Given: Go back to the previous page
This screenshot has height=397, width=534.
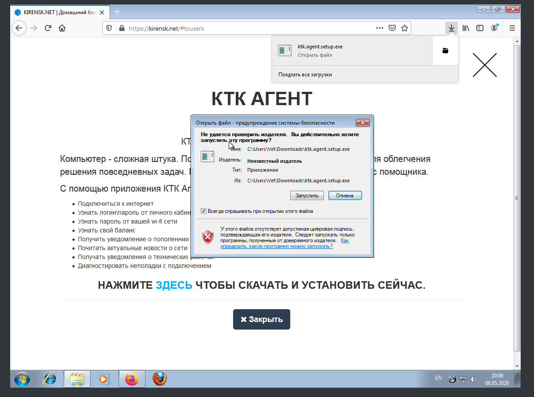Looking at the screenshot, I should [19, 28].
